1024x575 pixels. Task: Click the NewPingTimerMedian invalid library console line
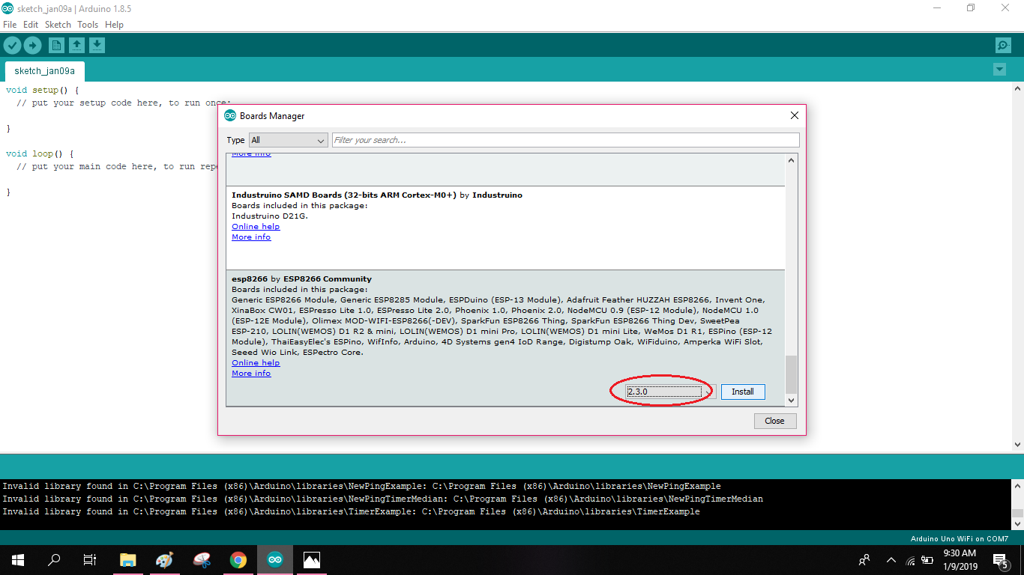pos(382,499)
